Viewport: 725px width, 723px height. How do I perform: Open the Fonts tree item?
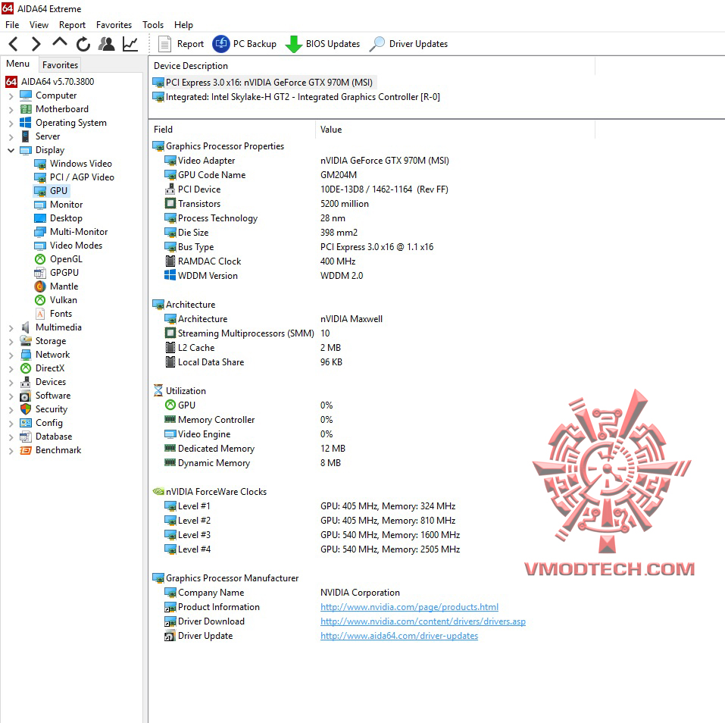(x=53, y=314)
